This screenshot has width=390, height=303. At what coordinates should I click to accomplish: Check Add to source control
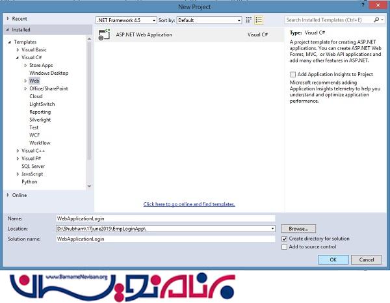tap(284, 247)
